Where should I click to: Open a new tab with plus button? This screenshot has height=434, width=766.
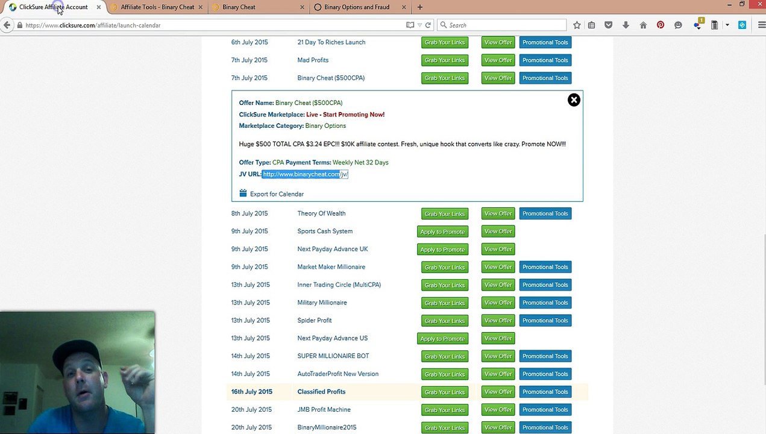click(x=420, y=7)
